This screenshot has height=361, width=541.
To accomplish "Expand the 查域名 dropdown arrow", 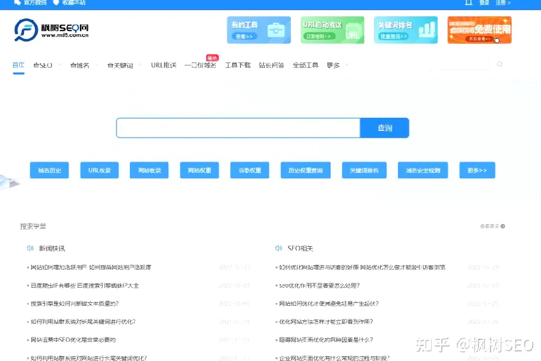I will pyautogui.click(x=97, y=64).
